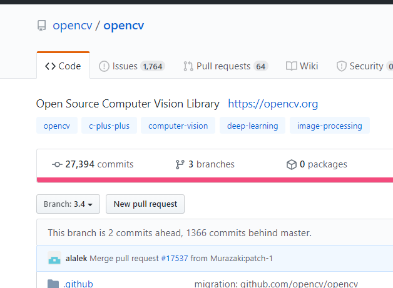Click the Security shield icon
The width and height of the screenshot is (393, 288).
click(x=342, y=66)
